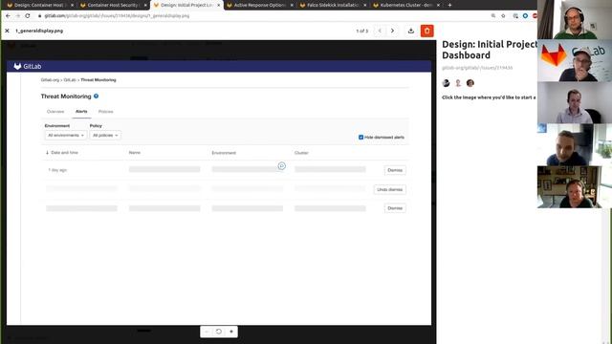Screen dimensions: 612x344
Task: Go forward in the browser
Action: coord(17,15)
